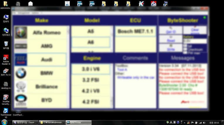Choose the 3.2 FSI engine

pyautogui.click(x=91, y=80)
